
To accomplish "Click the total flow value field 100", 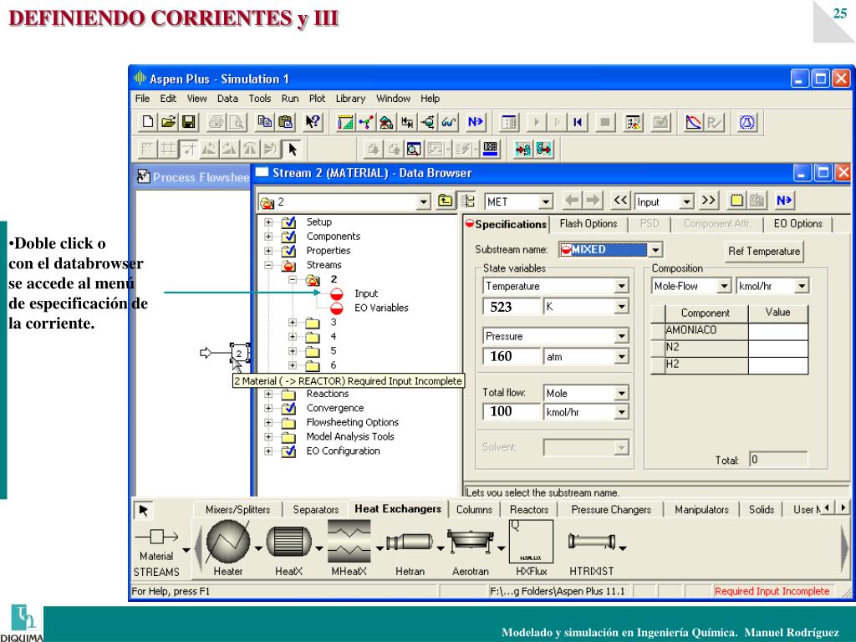I will (512, 411).
